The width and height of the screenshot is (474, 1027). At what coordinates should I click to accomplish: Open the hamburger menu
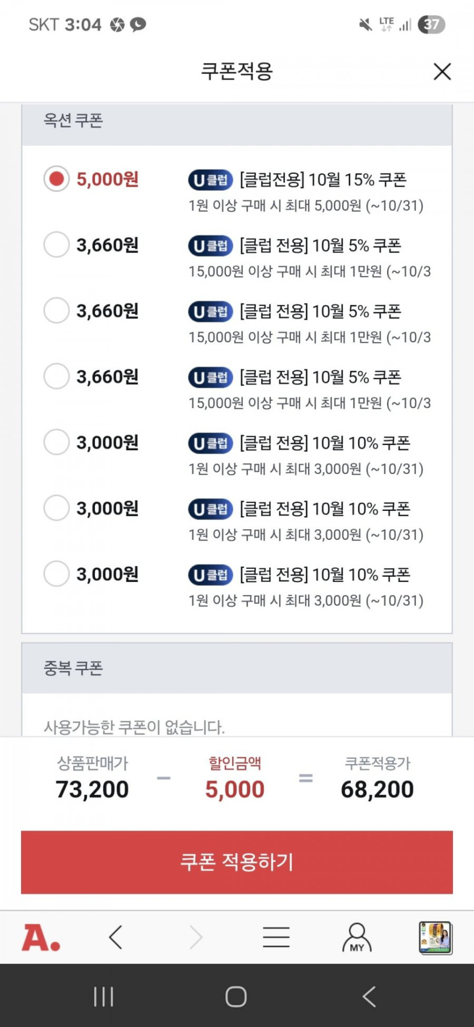pyautogui.click(x=276, y=937)
